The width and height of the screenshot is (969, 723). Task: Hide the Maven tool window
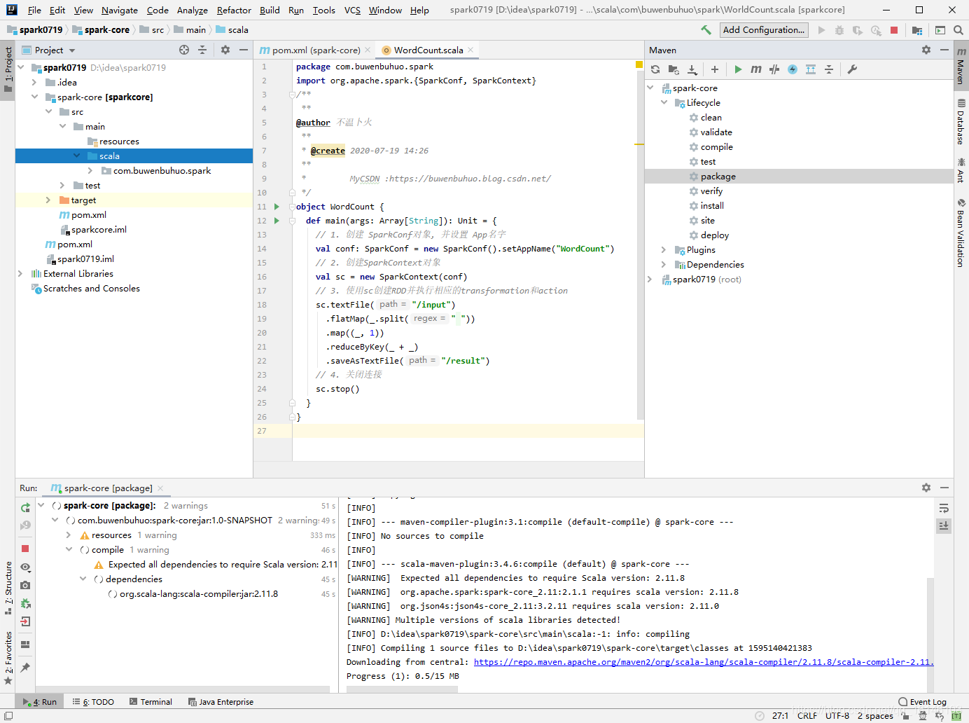[x=944, y=50]
